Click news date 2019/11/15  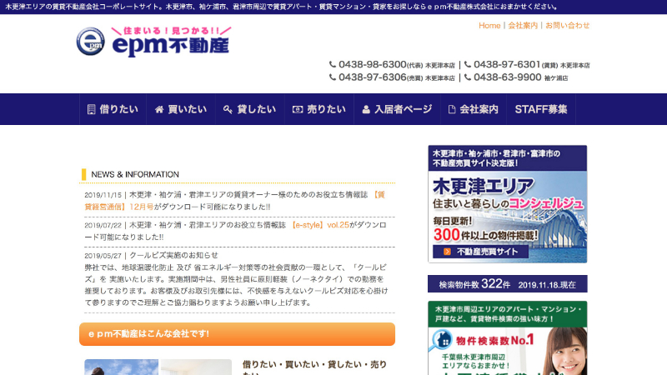pos(103,195)
